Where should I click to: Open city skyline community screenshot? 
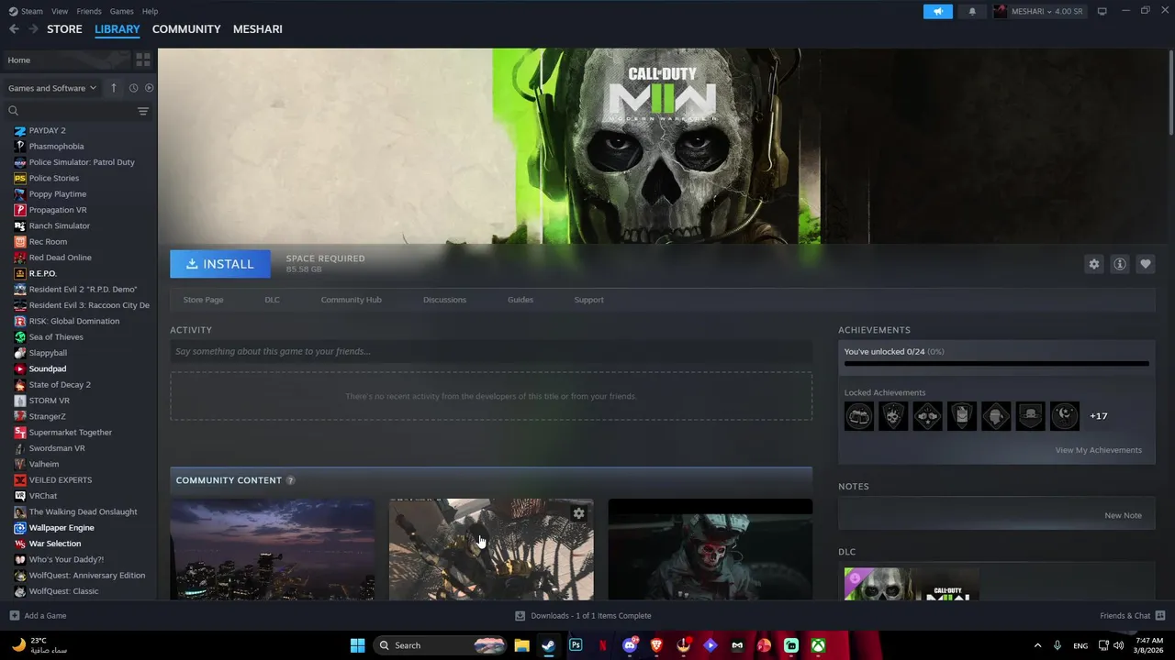(272, 549)
